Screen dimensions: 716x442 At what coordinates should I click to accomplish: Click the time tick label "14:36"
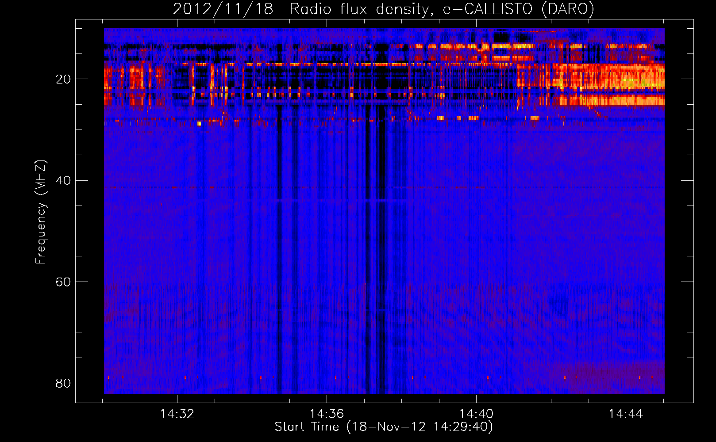(x=327, y=414)
